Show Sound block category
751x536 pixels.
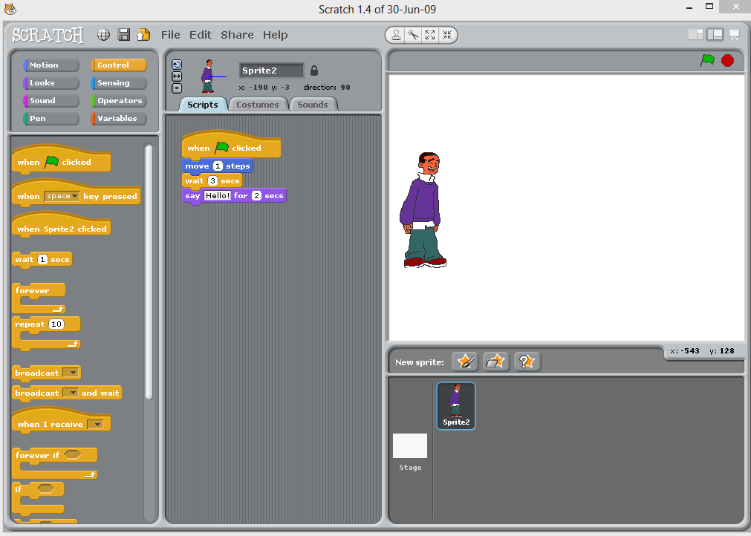(x=51, y=100)
